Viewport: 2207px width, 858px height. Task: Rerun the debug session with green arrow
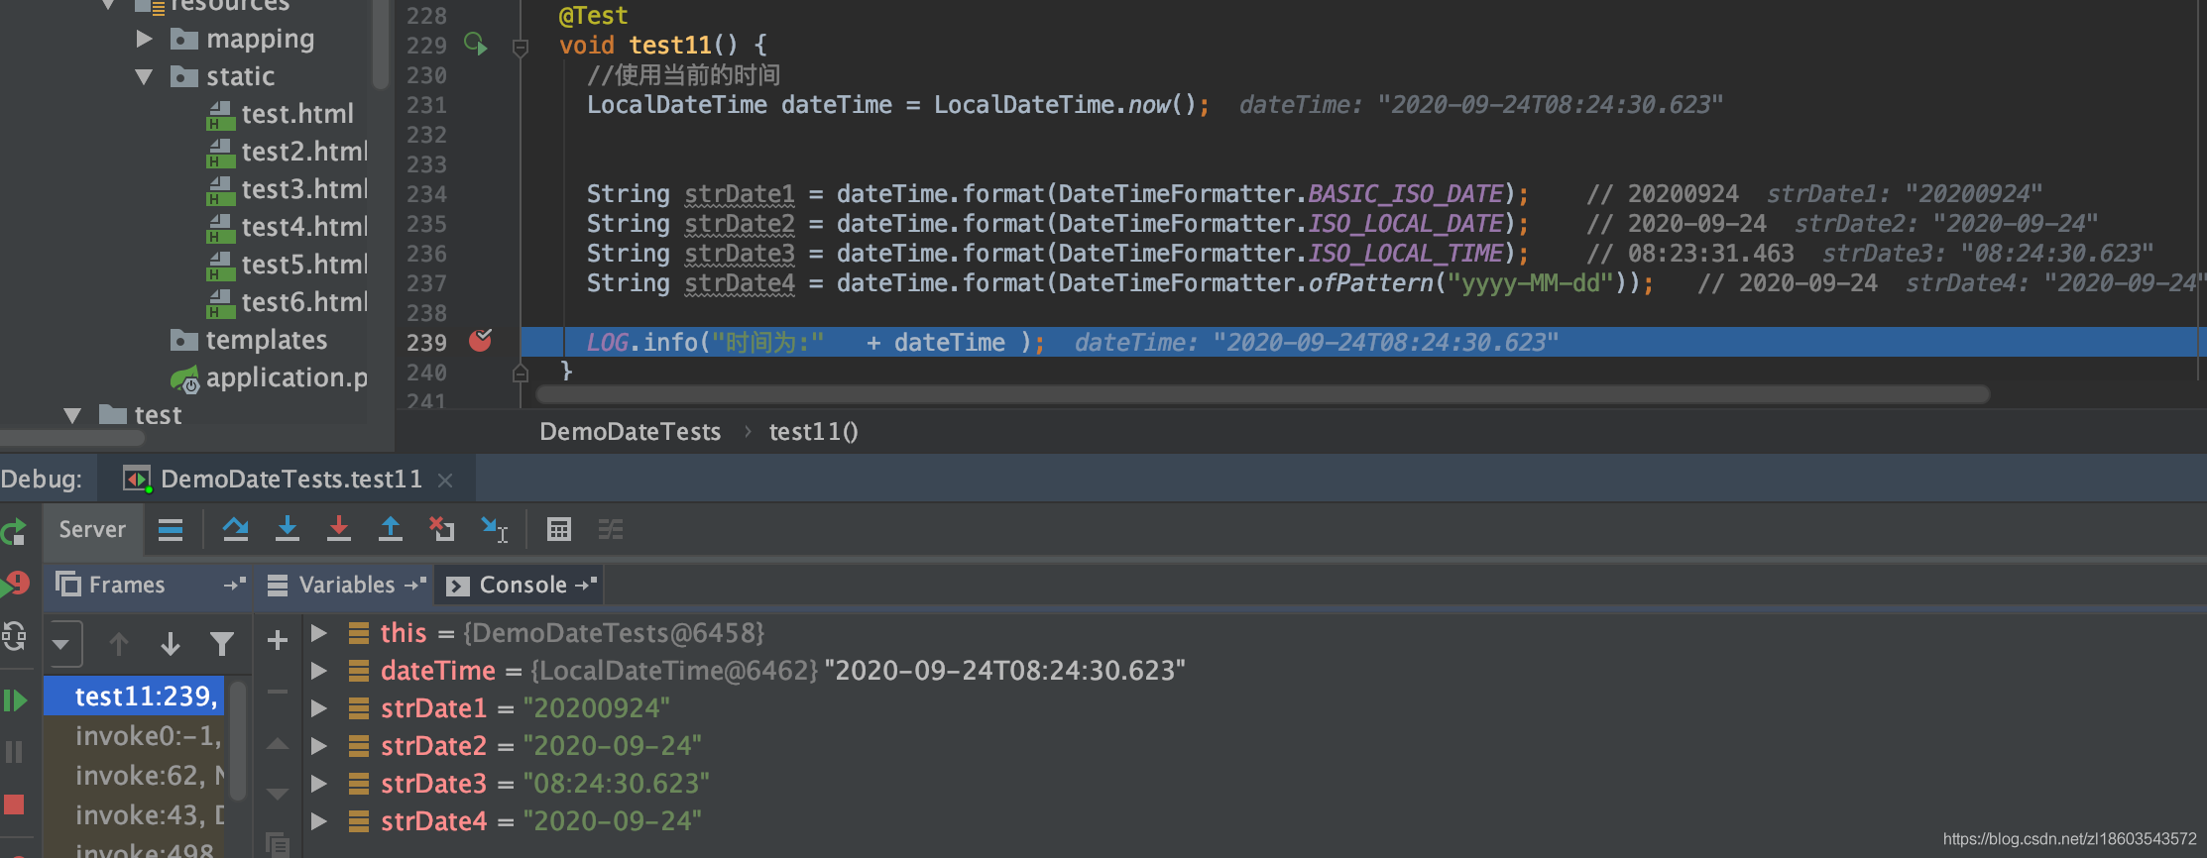pos(14,532)
